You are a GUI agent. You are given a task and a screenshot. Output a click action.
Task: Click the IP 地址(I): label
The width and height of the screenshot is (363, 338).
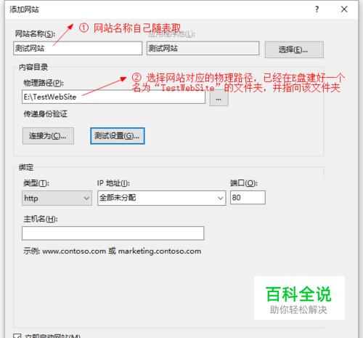point(113,183)
